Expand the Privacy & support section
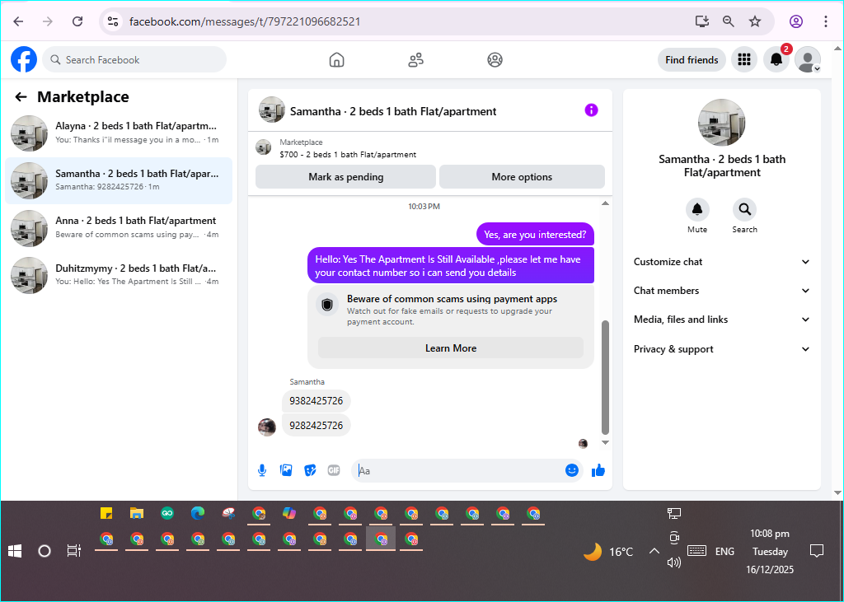The image size is (844, 602). tap(722, 349)
